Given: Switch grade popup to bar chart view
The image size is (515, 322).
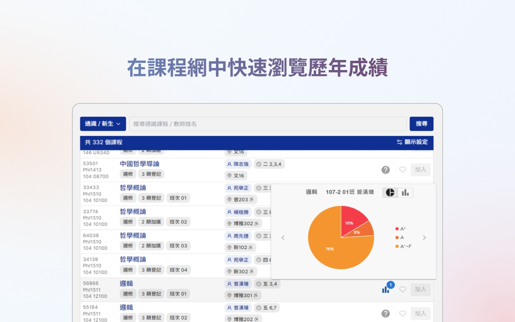Looking at the screenshot, I should 405,192.
